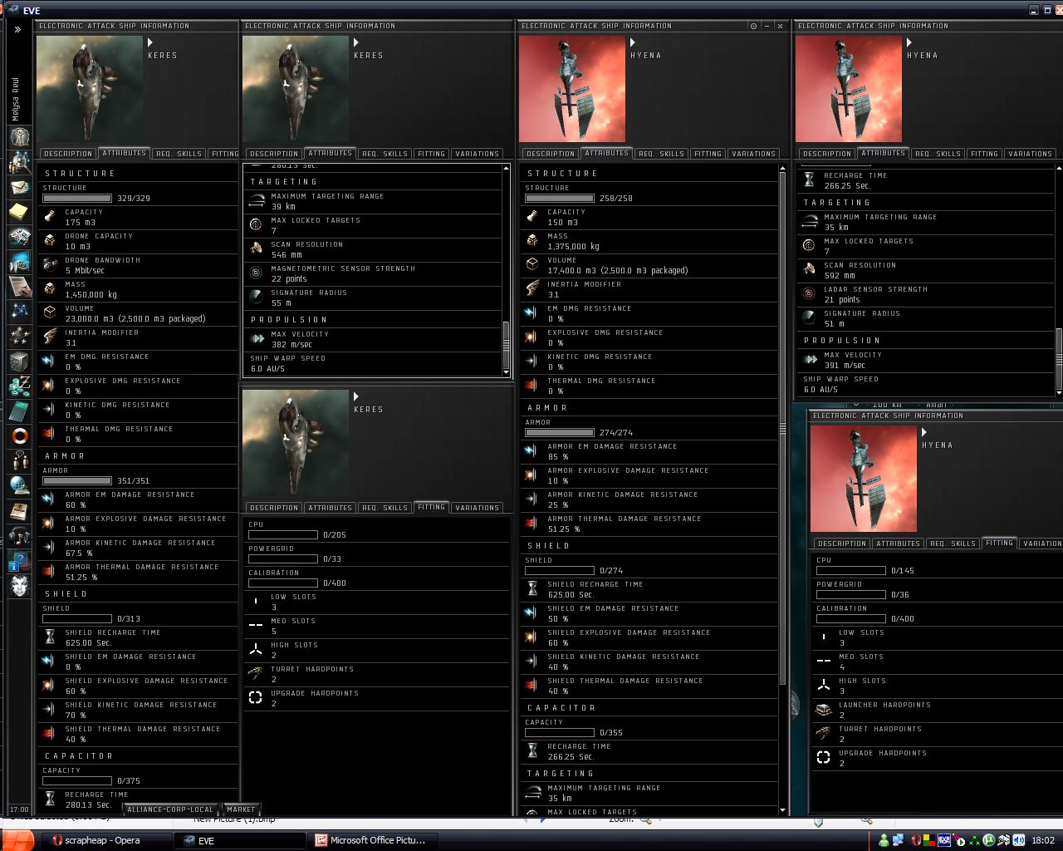The width and height of the screenshot is (1063, 851).
Task: Click scrollbar down arrow in middle Hyena attributes panel
Action: pyautogui.click(x=782, y=810)
